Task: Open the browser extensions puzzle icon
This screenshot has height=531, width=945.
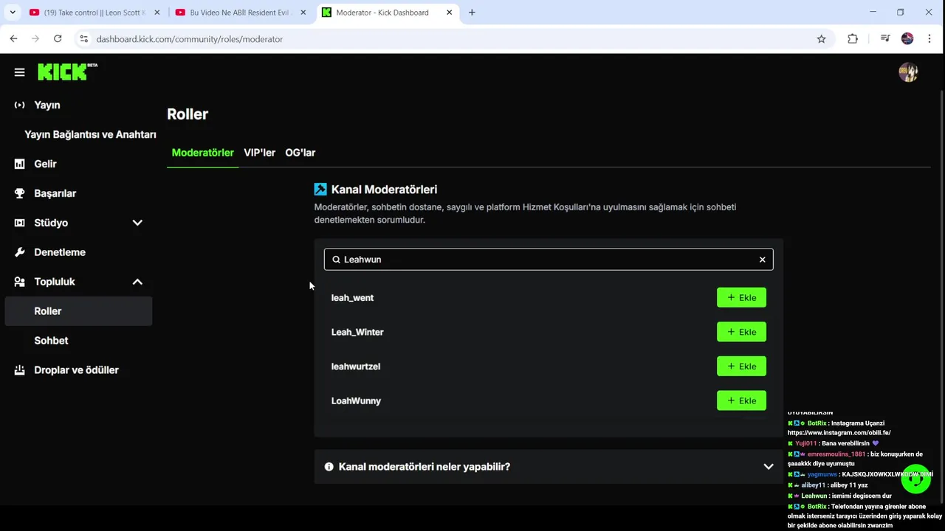Action: tap(853, 39)
